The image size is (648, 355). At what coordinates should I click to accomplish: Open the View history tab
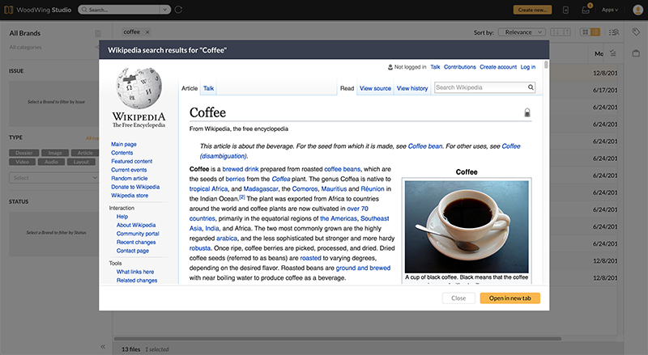click(x=412, y=88)
